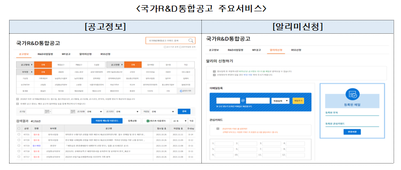
Task: Open the 마감일 dropdown in the search filters
Action: [163, 111]
